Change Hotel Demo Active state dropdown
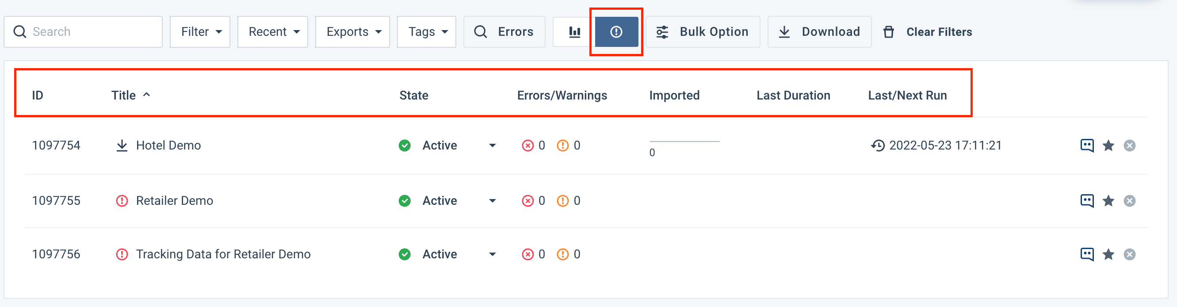The height and width of the screenshot is (307, 1177). (x=492, y=145)
